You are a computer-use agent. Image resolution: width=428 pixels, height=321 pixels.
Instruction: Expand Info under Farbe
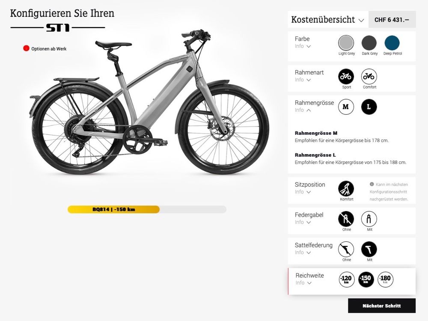coord(303,46)
